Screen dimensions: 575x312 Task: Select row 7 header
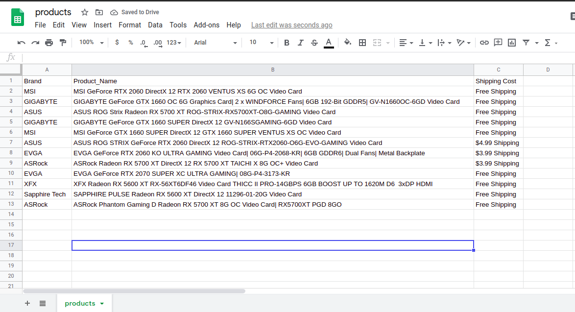point(11,142)
